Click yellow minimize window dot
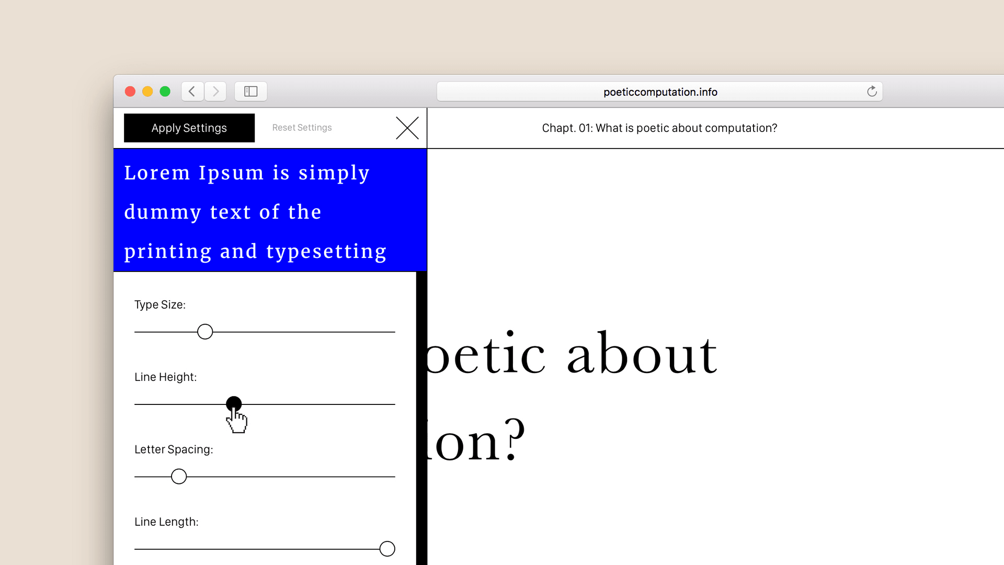The image size is (1004, 565). tap(147, 92)
